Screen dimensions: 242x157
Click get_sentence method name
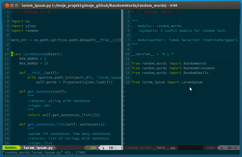(x=40, y=92)
